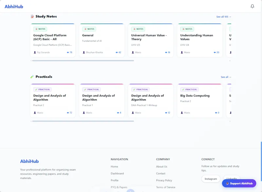Screen dimensions: 262x192
Task: Open Design and Analysis Practical 2 card
Action: click(x=53, y=101)
